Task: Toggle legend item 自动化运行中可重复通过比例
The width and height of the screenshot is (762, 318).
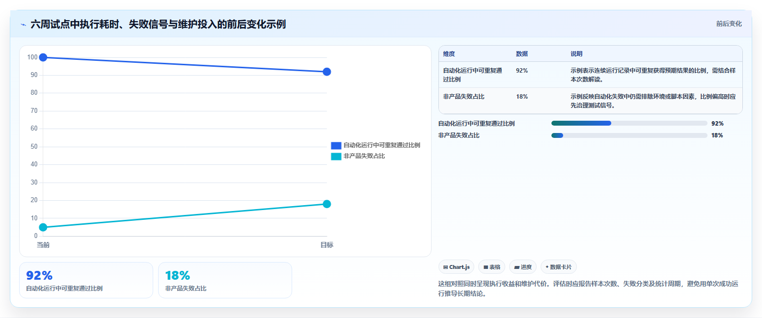Action: pyautogui.click(x=376, y=145)
